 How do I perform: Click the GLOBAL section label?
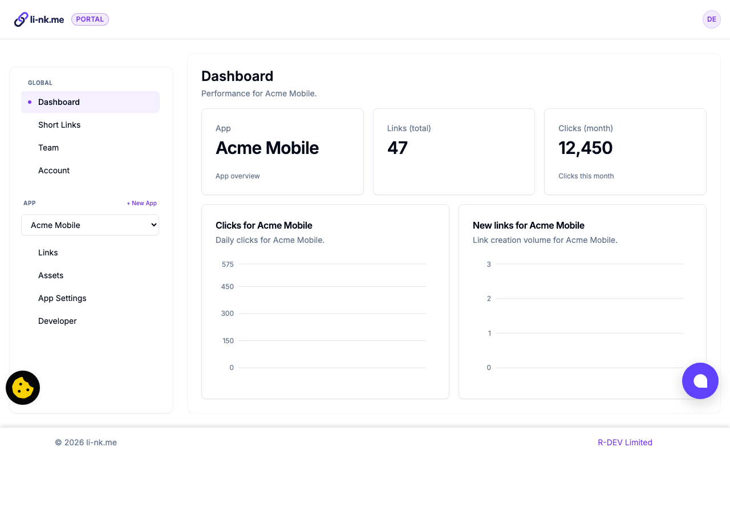click(40, 83)
